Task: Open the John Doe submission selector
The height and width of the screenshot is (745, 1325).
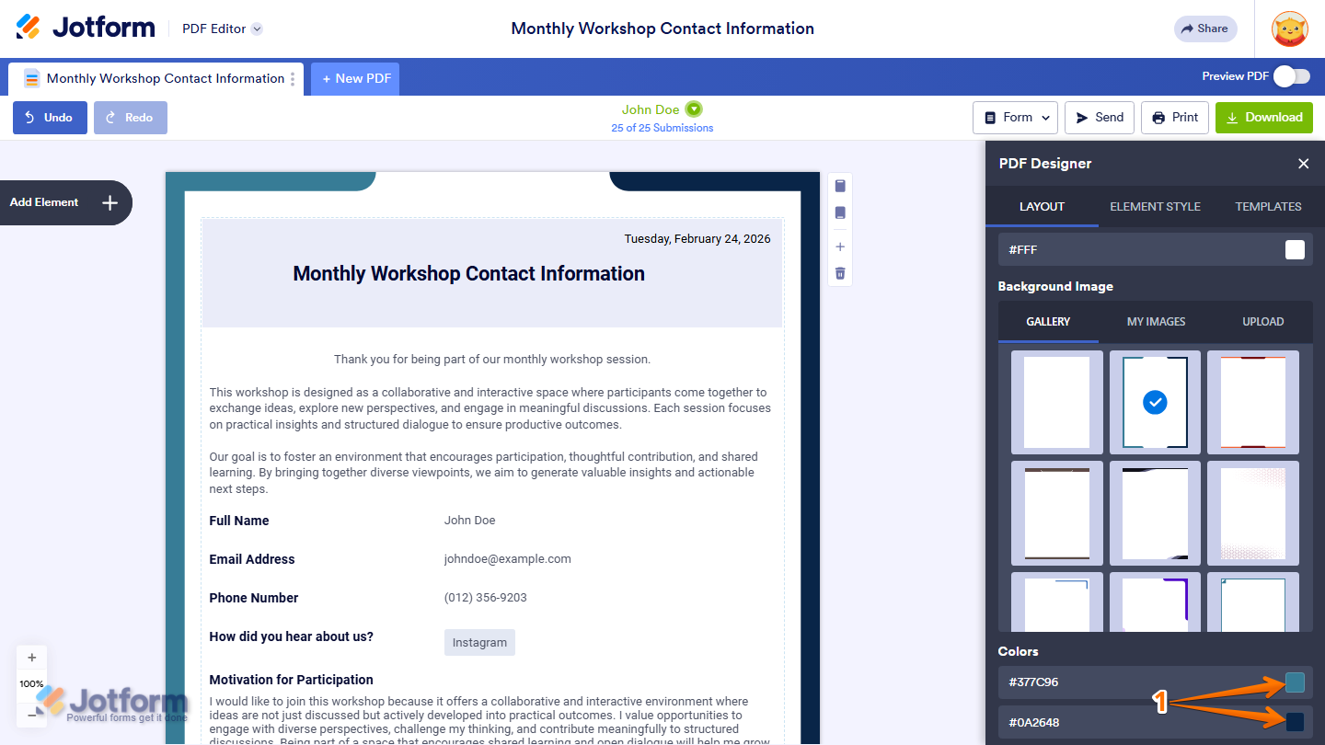Action: (662, 109)
